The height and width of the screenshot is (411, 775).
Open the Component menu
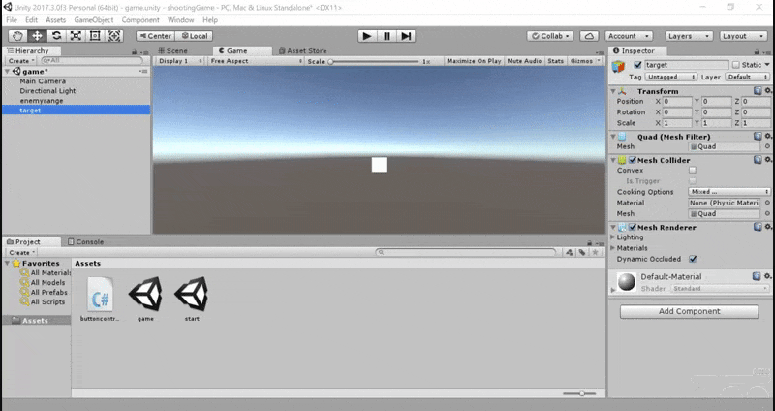[140, 19]
